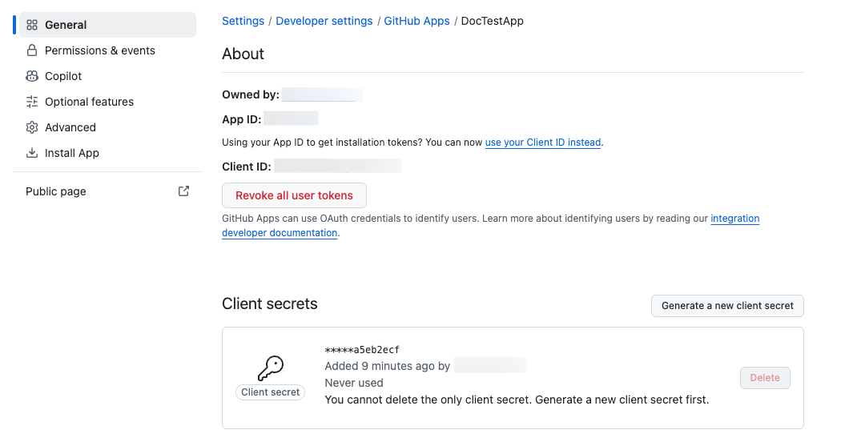853x446 pixels.
Task: Open integration developer documentation link
Action: pyautogui.click(x=491, y=226)
